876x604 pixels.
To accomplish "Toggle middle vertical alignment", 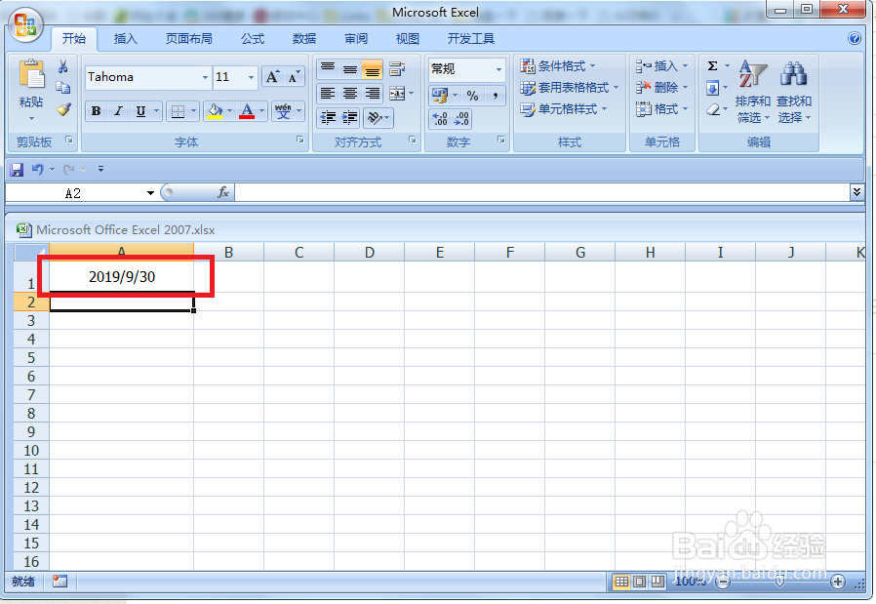I will tap(350, 69).
